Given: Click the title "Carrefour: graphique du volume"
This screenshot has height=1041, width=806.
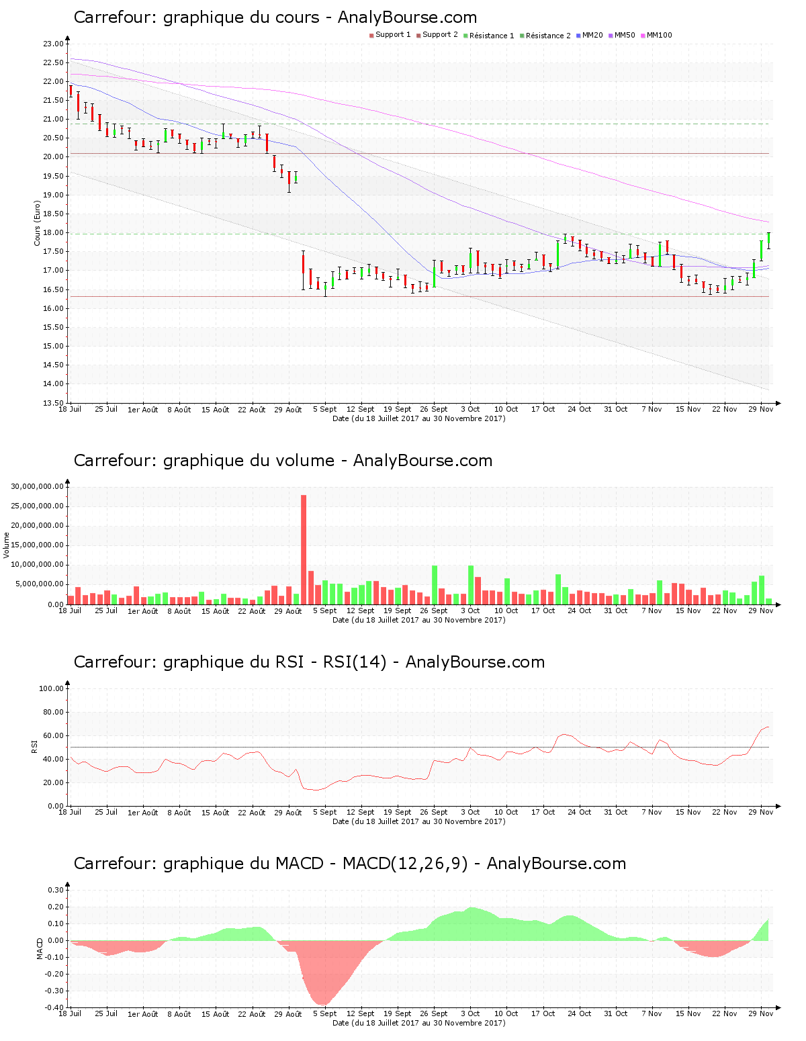Looking at the screenshot, I should point(204,461).
